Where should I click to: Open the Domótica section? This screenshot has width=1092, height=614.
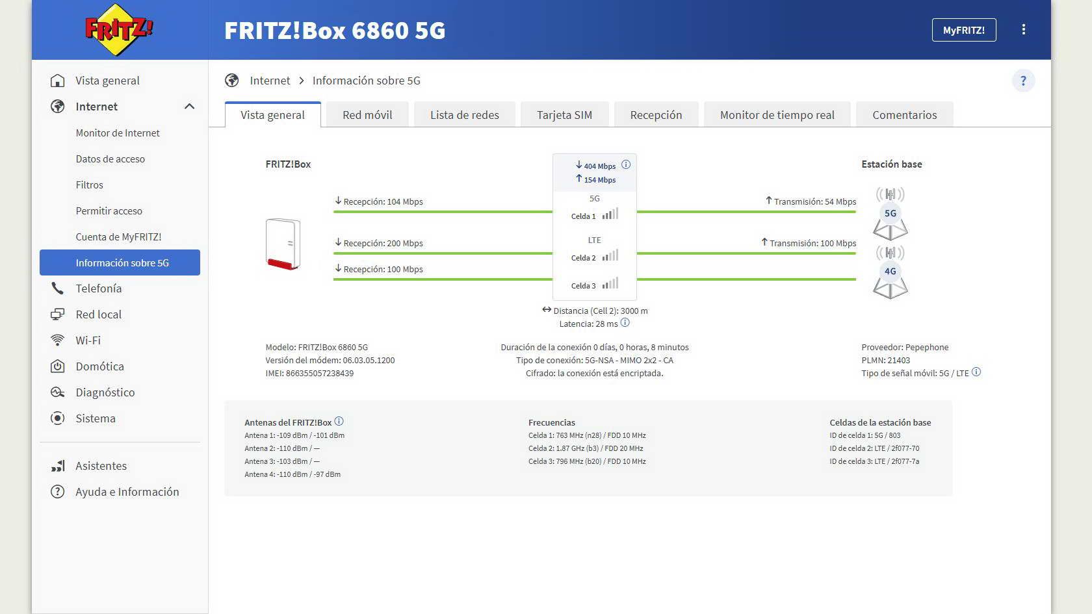[120, 366]
